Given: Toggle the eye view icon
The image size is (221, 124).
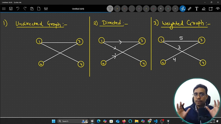Looking at the screenshot, I should [x=218, y=9].
